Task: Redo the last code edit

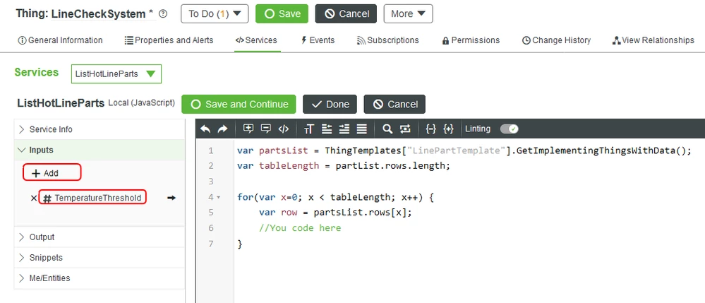Action: coord(222,129)
